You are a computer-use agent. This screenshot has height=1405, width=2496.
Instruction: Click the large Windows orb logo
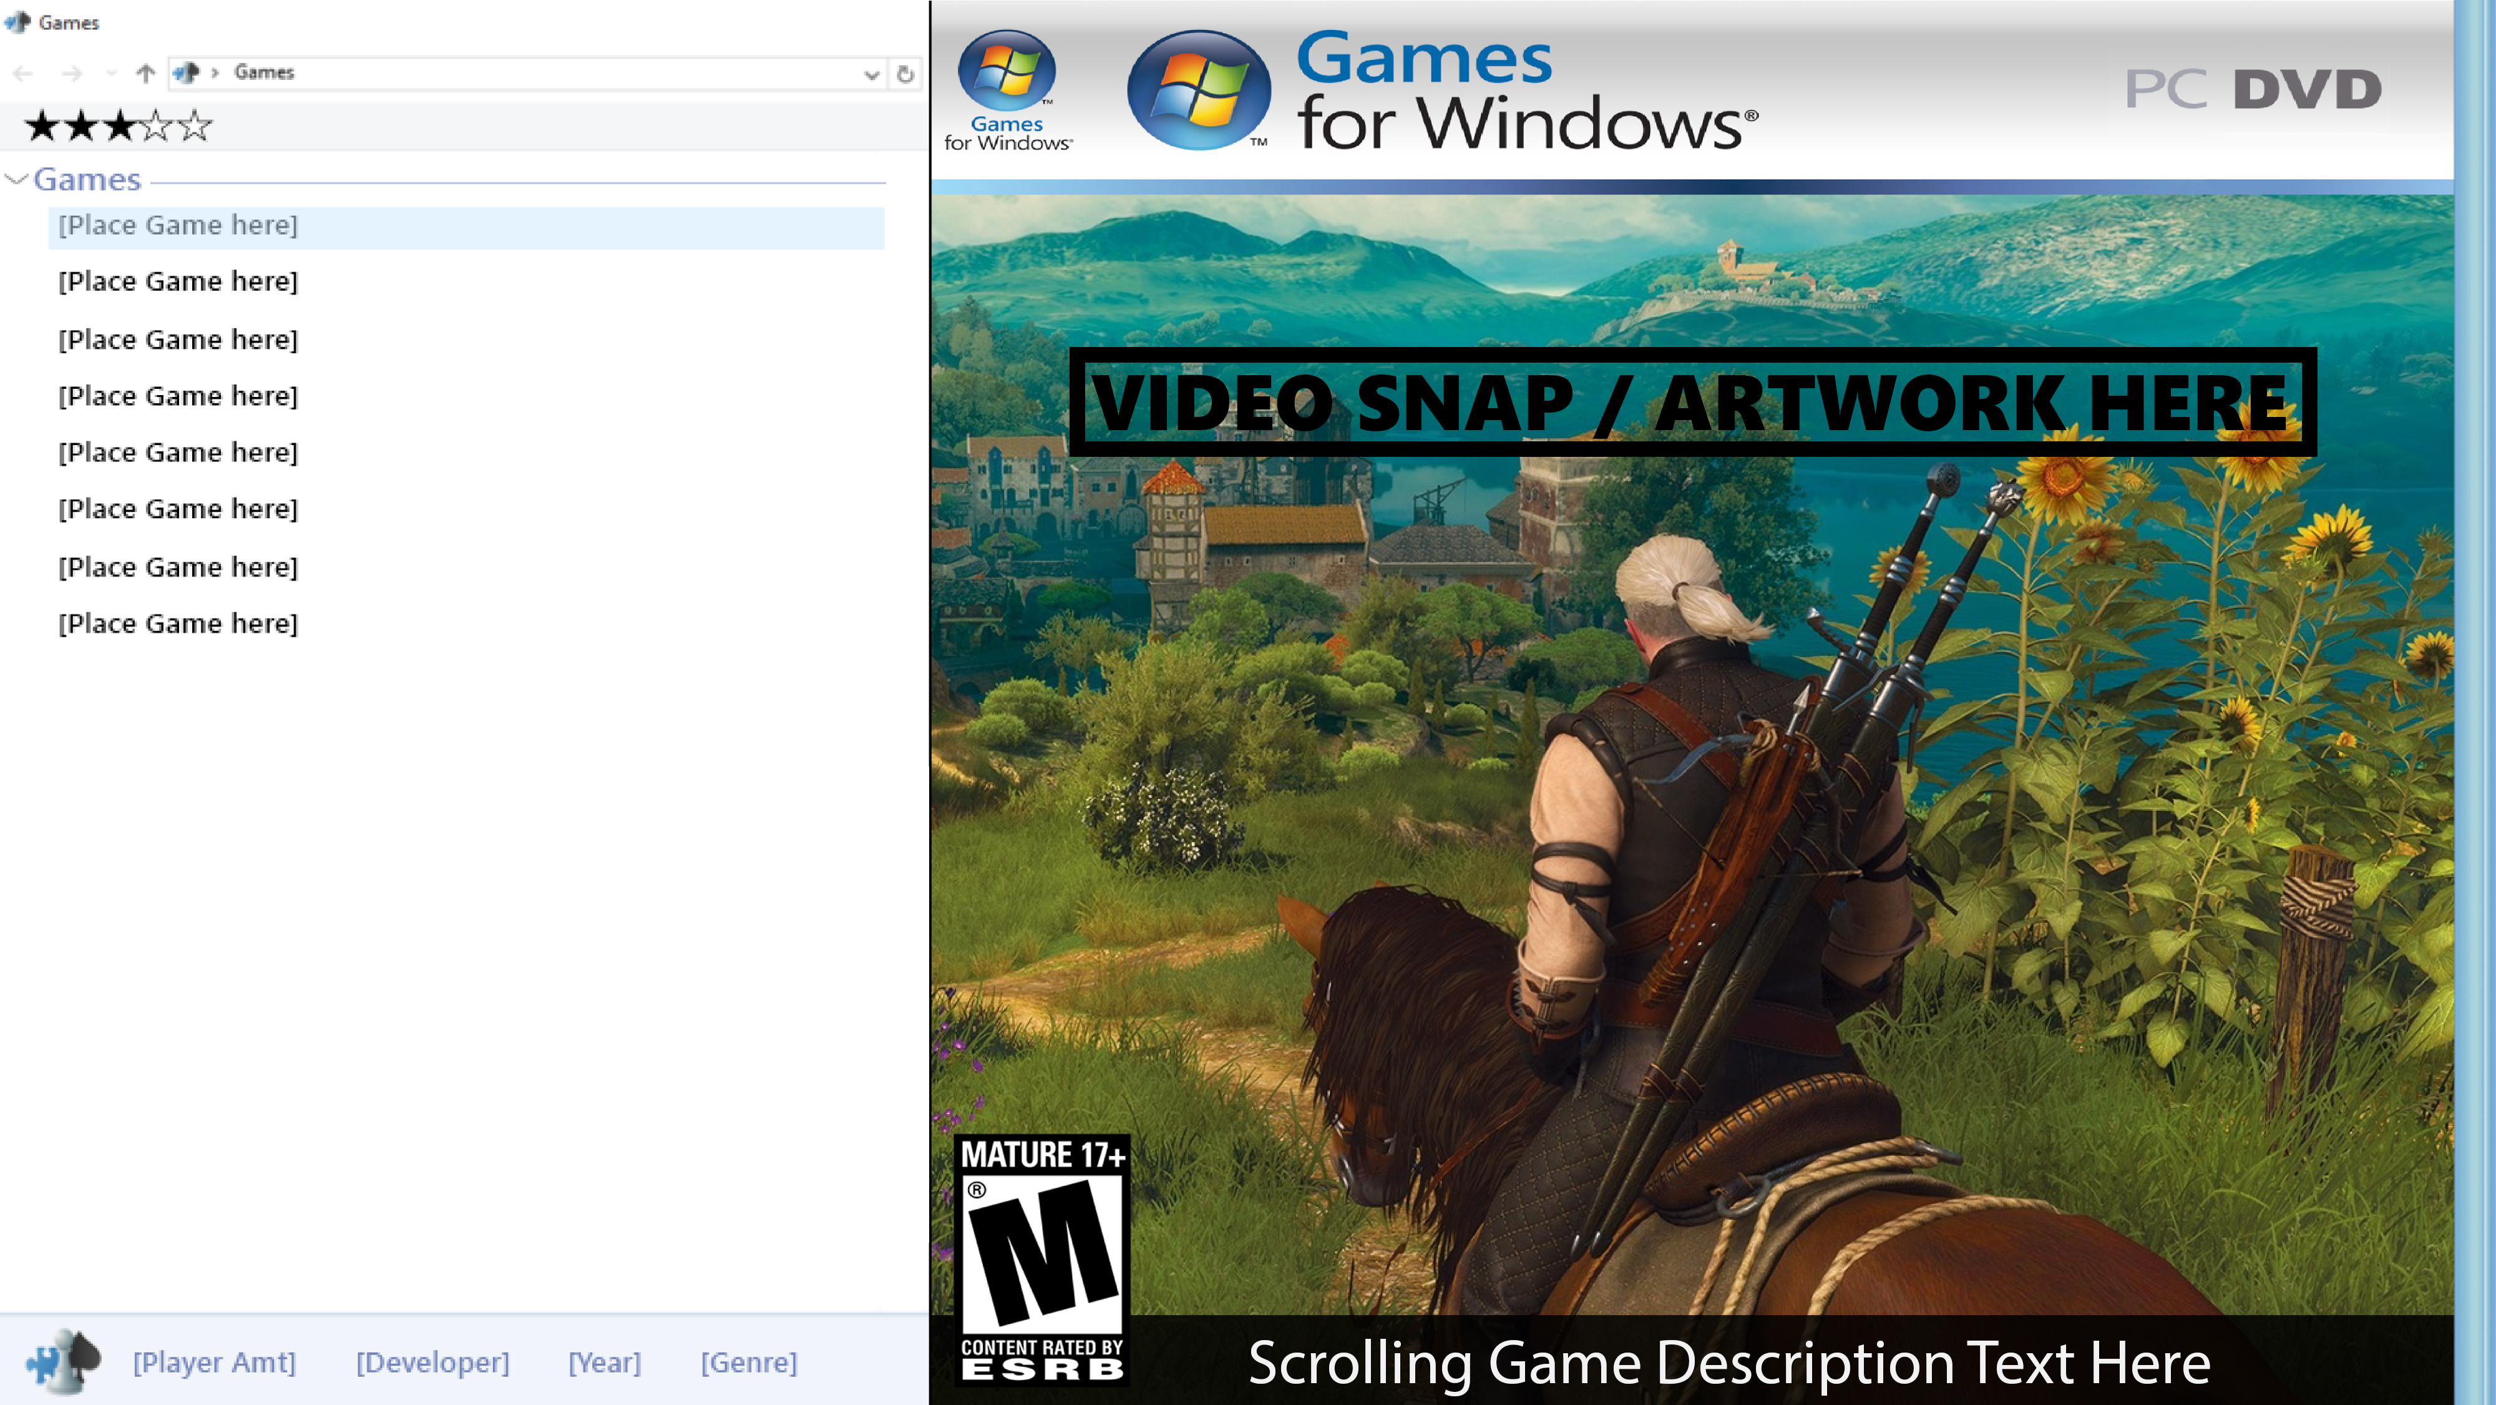1199,90
